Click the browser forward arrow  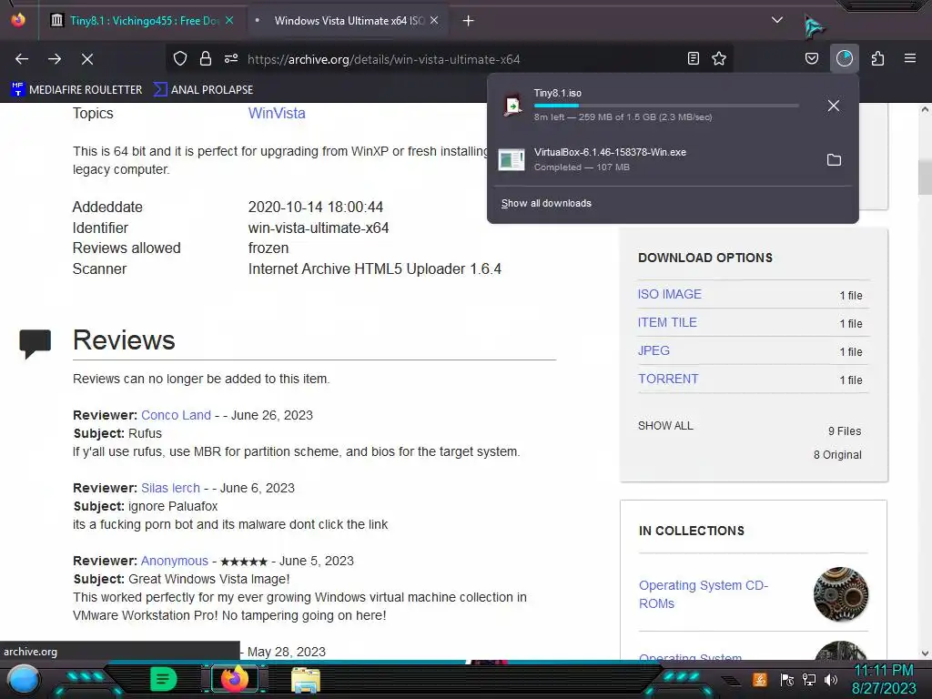click(x=55, y=59)
